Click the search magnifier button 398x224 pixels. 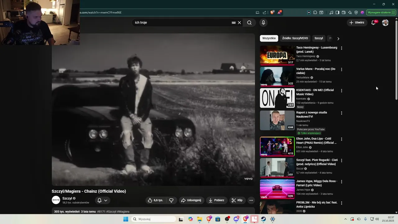tap(249, 22)
